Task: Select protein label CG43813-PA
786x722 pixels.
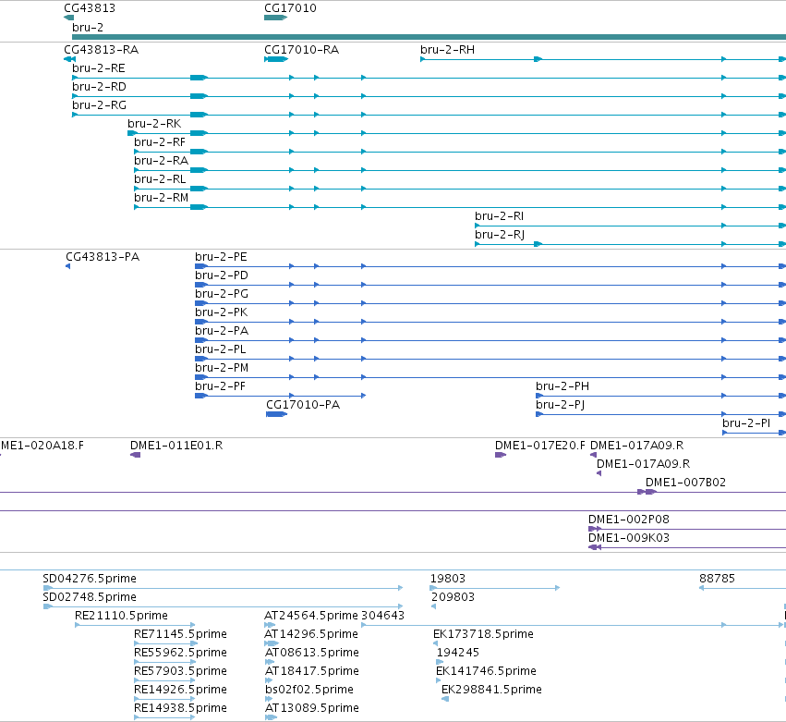Action: [103, 257]
